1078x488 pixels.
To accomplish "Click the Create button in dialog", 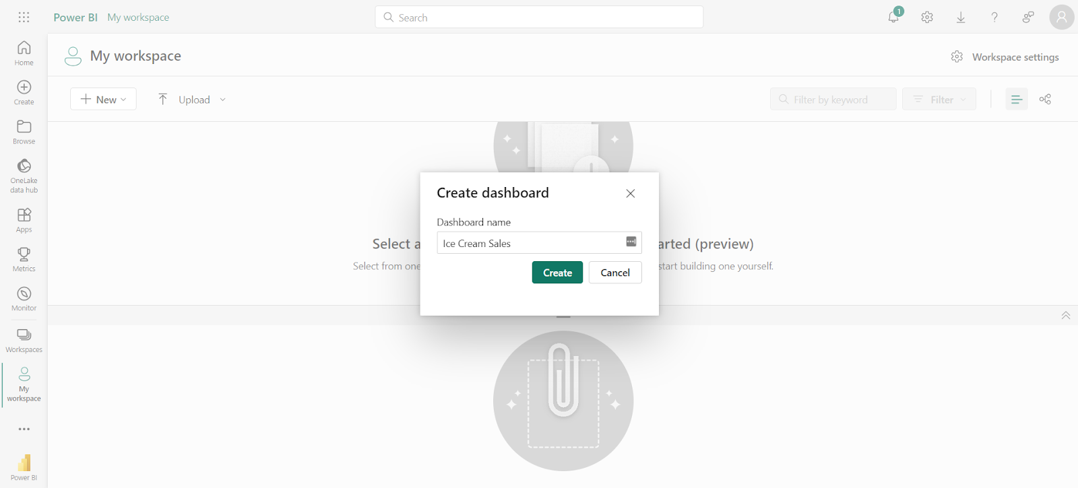I will pos(557,273).
